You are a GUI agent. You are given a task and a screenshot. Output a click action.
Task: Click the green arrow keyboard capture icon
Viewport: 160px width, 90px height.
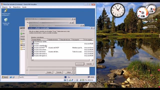point(83,80)
